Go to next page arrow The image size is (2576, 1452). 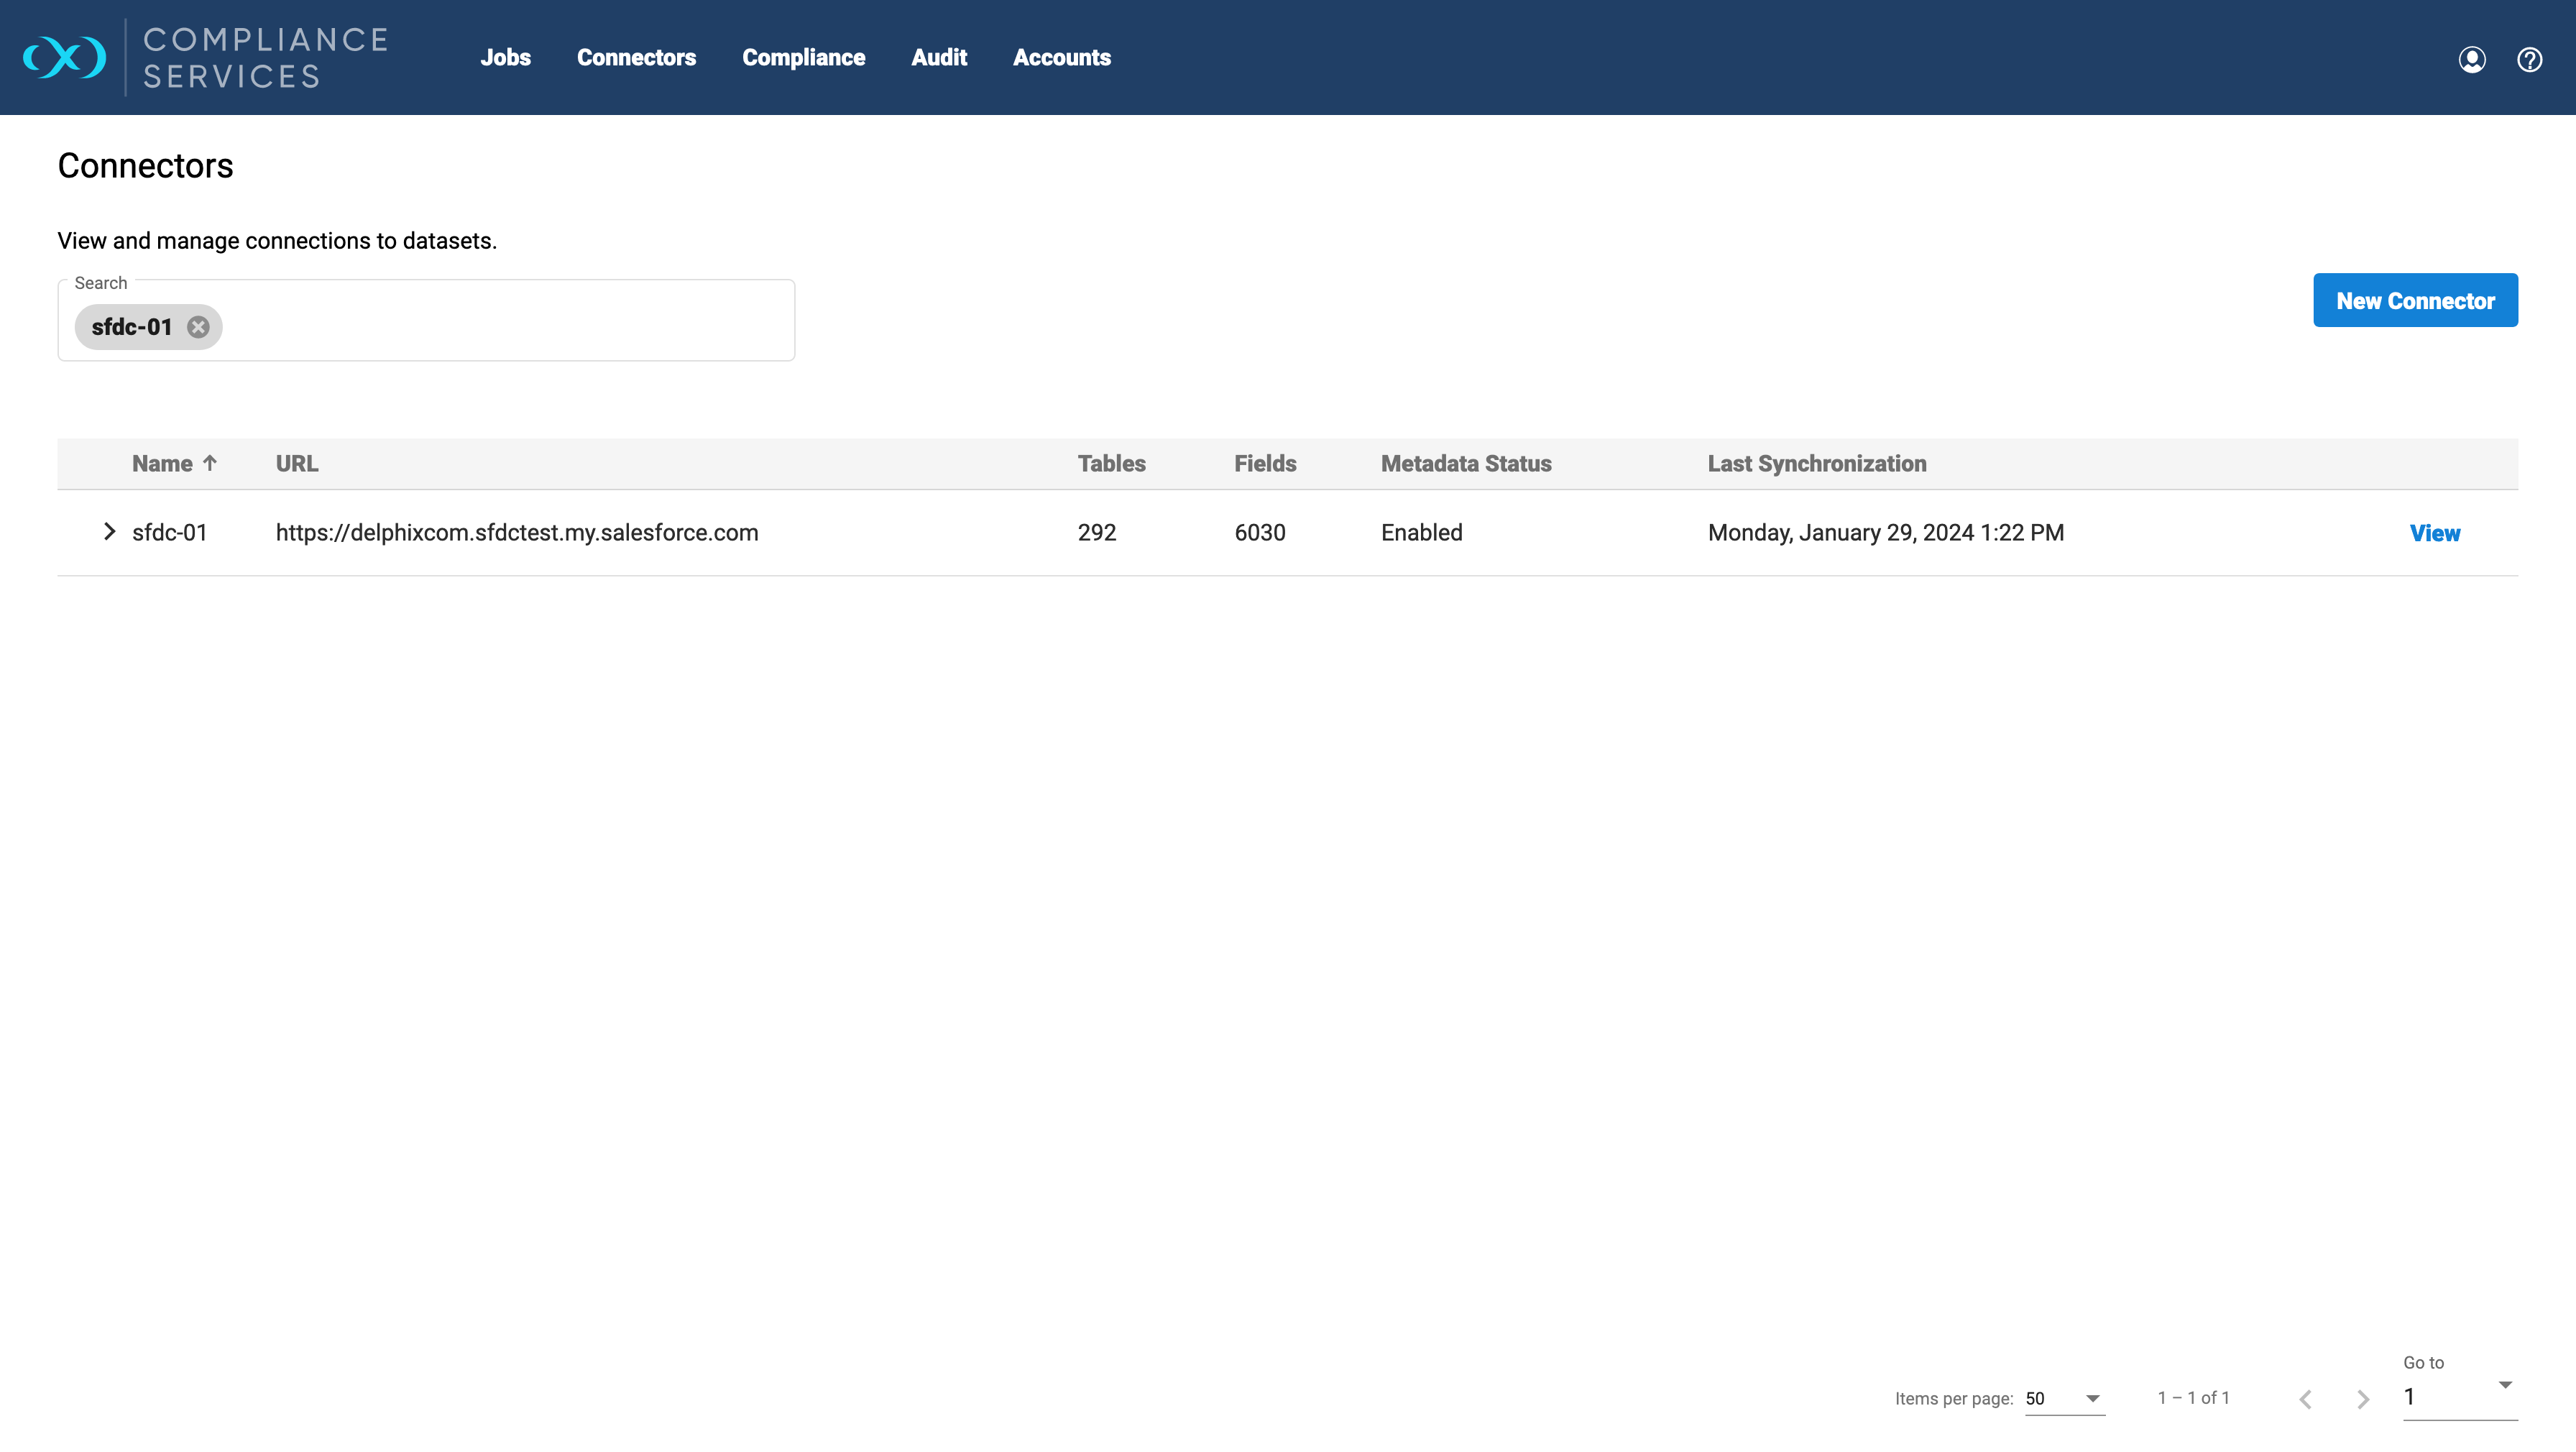click(2362, 1398)
